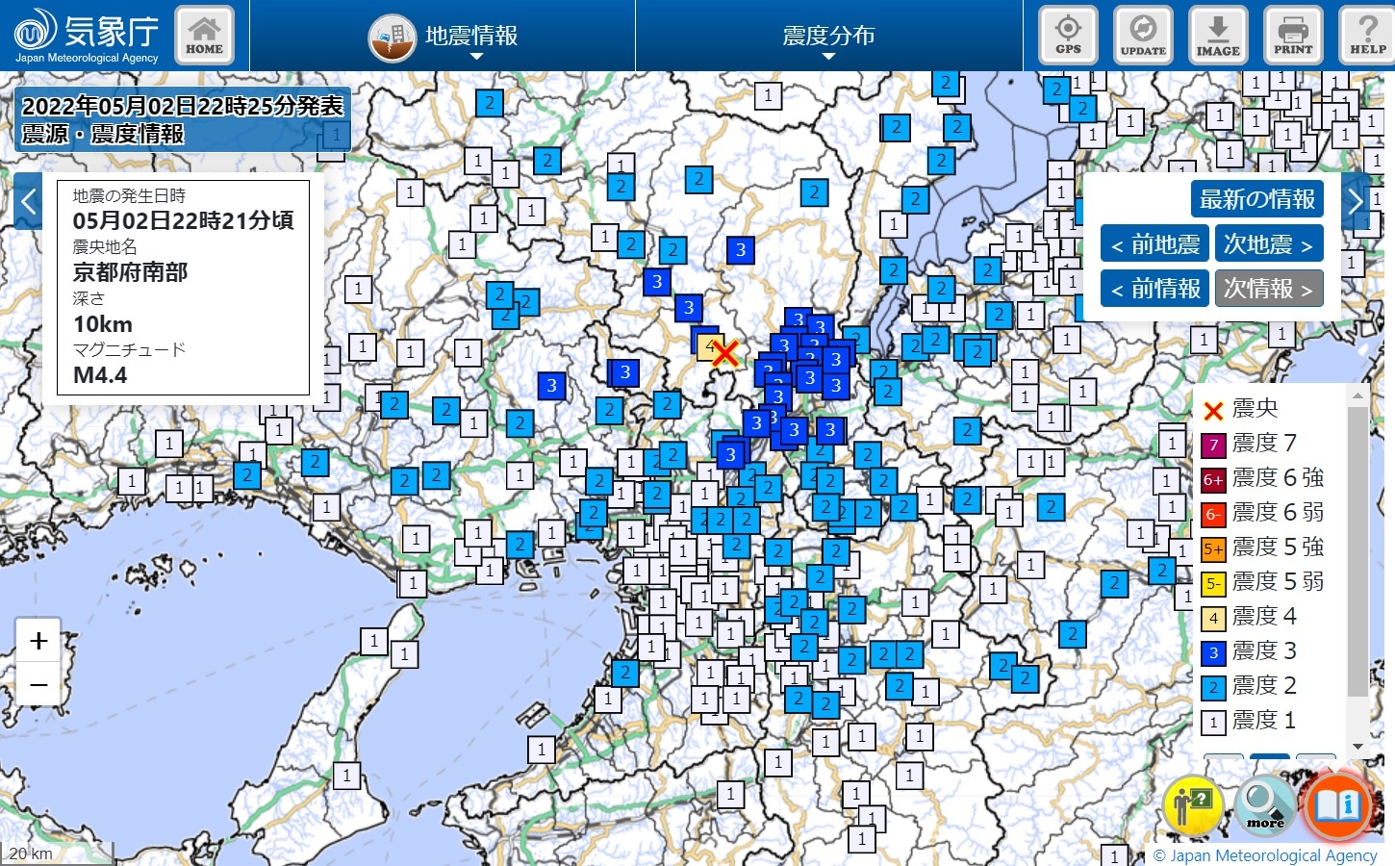
Task: Open the HELP icon
Action: coord(1367,36)
